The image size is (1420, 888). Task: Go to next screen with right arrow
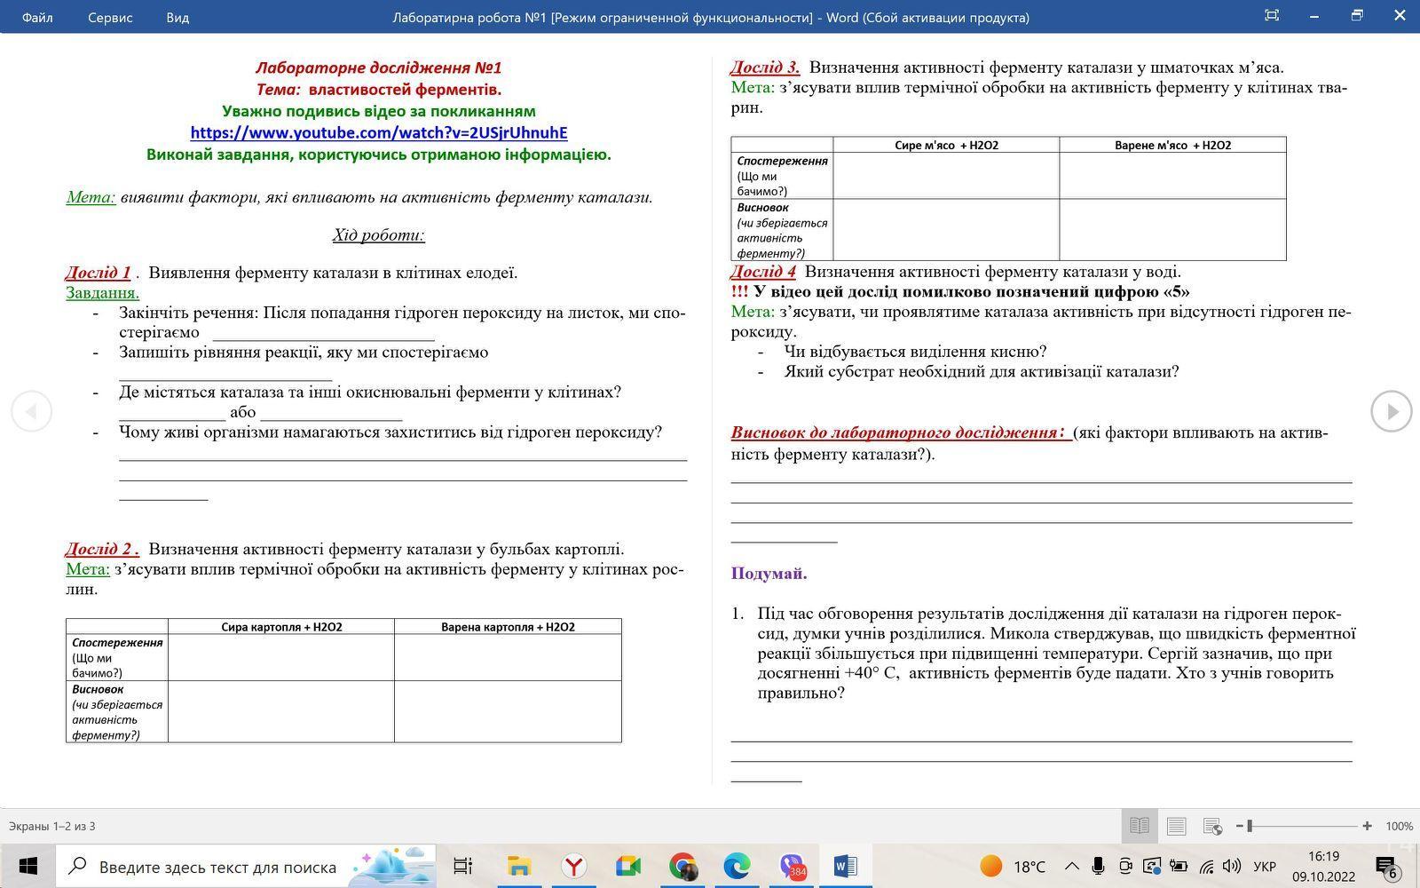[x=1391, y=411]
